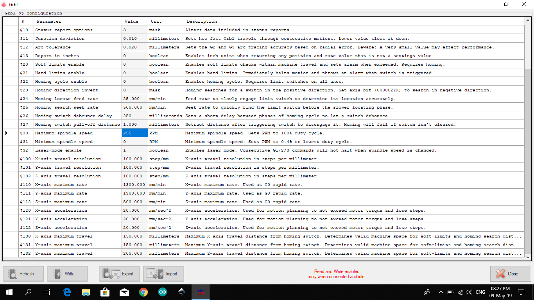Select $25 Homing search seek rate value
This screenshot has width=534, height=300.
(134, 107)
